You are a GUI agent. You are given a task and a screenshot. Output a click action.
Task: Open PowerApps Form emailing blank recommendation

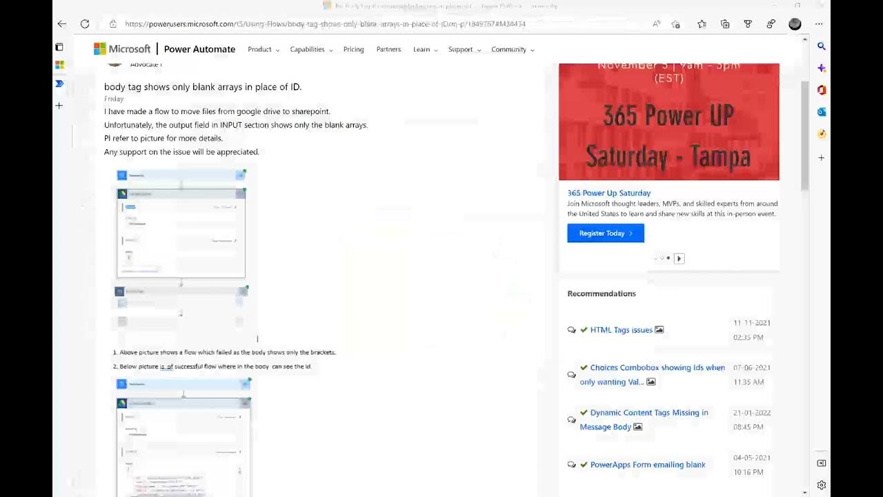[648, 465]
